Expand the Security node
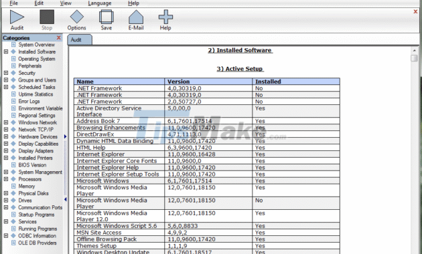Viewport: 422px width, 254px height. 6,73
